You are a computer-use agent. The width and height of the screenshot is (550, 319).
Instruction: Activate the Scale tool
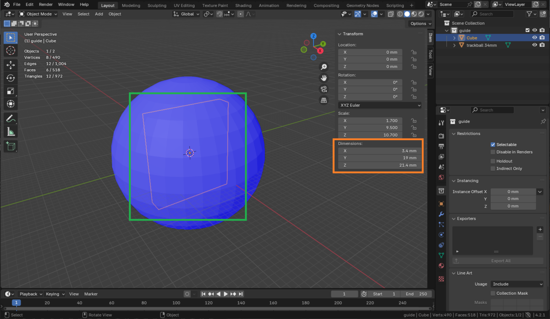[11, 91]
